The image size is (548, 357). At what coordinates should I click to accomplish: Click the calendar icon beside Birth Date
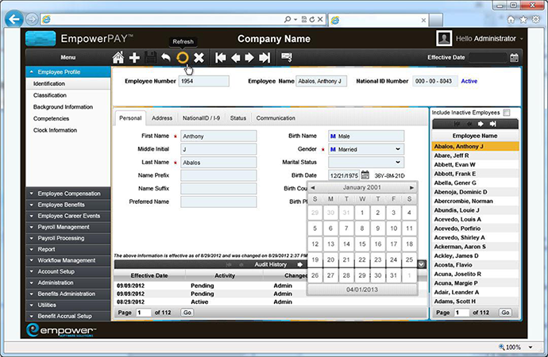(x=365, y=175)
